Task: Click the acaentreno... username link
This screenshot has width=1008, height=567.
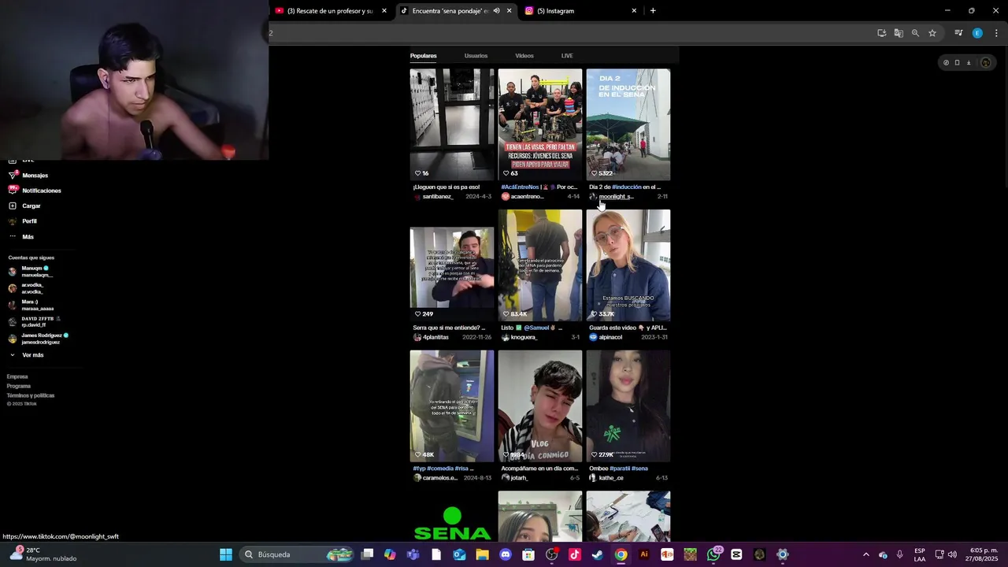Action: coord(527,197)
